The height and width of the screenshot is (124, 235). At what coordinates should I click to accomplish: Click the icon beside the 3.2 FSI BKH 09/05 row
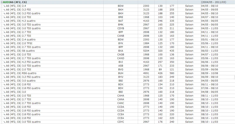point(4,10)
